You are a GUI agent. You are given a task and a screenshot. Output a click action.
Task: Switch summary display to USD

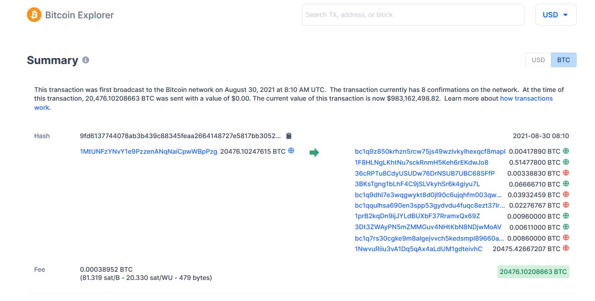pos(538,60)
